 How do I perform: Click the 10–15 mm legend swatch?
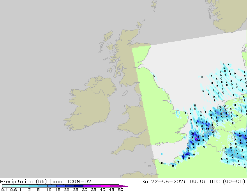pyautogui.click(x=52, y=186)
